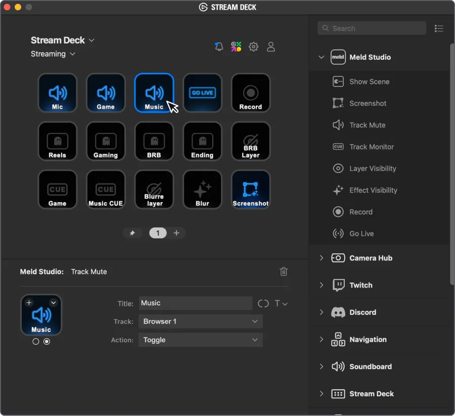Select the Track Monitor action

372,147
